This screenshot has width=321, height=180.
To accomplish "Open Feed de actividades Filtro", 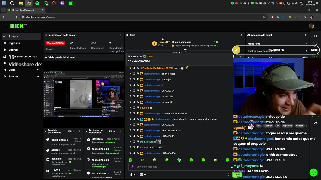I will (71, 131).
